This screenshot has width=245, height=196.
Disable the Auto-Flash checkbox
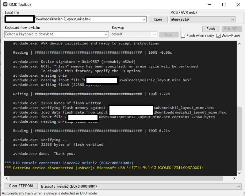(218, 36)
